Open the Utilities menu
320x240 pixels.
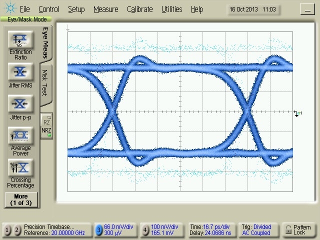pyautogui.click(x=172, y=9)
